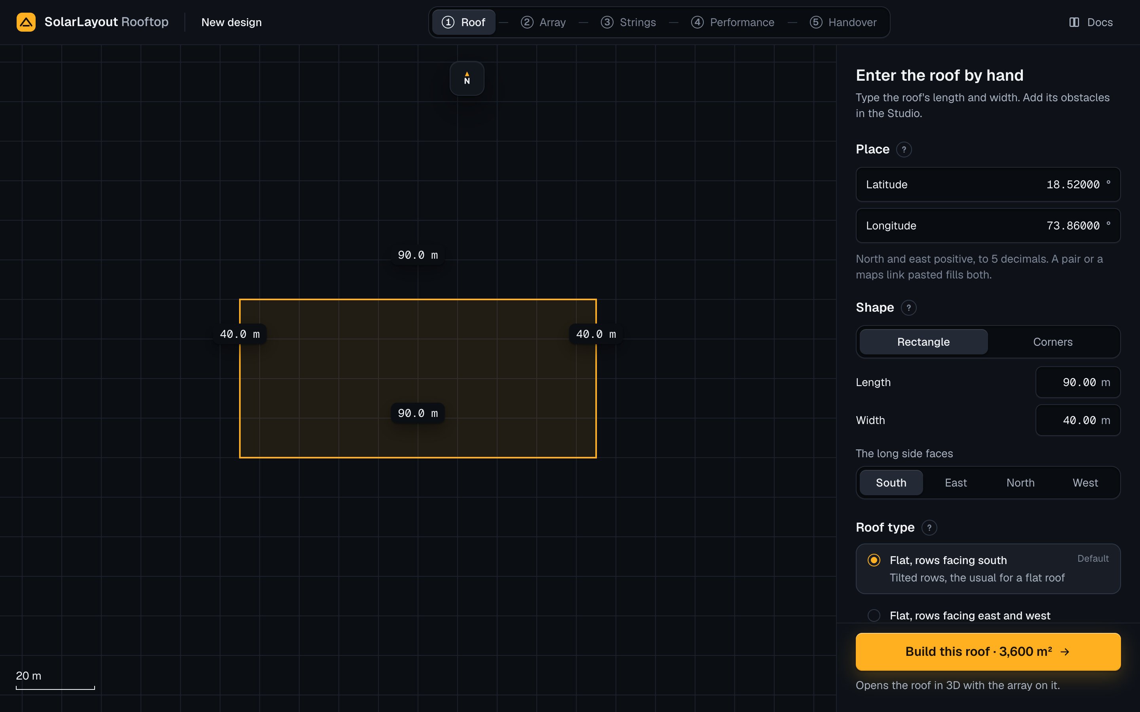Click the SolarLayout Rooftop title text
Screen dimensions: 1140x712
pos(106,22)
